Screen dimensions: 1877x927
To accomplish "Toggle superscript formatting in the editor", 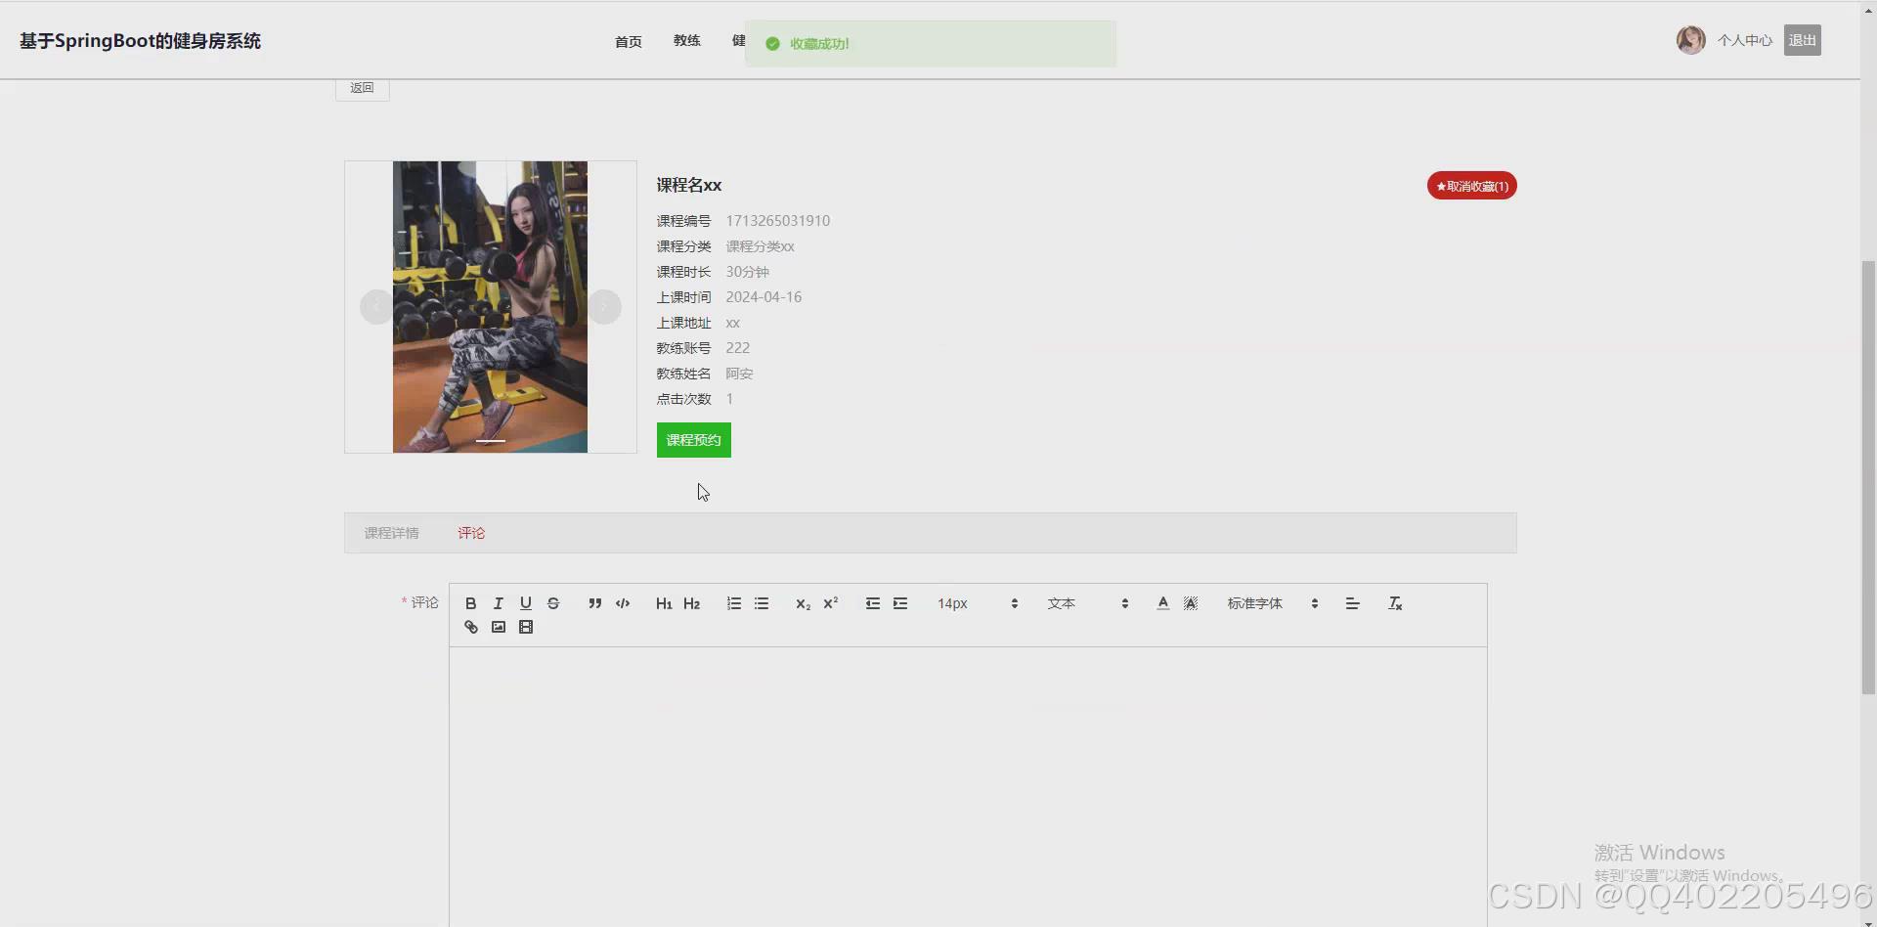I will pyautogui.click(x=830, y=603).
